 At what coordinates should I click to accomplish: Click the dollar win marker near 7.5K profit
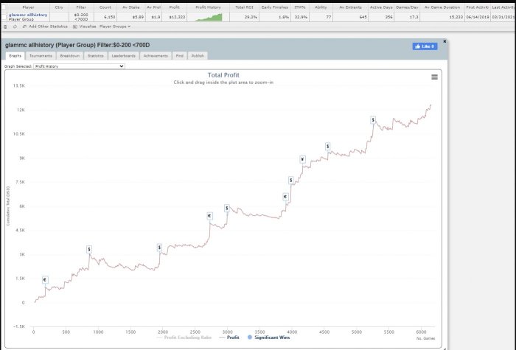(291, 181)
